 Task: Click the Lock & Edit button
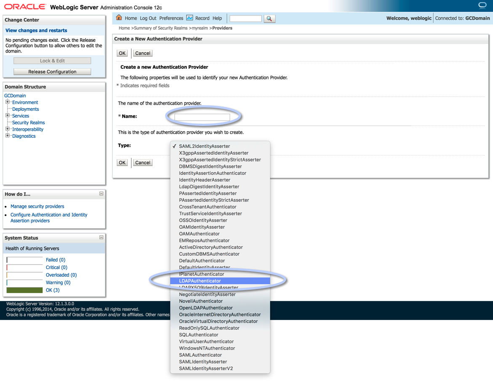52,61
